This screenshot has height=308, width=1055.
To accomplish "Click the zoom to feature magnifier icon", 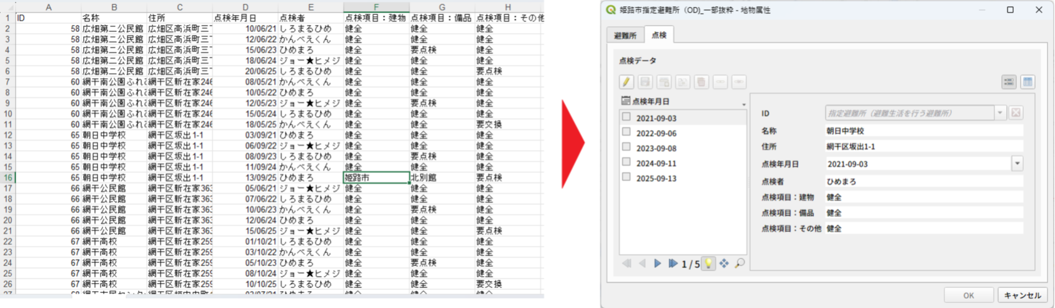I will tap(740, 264).
